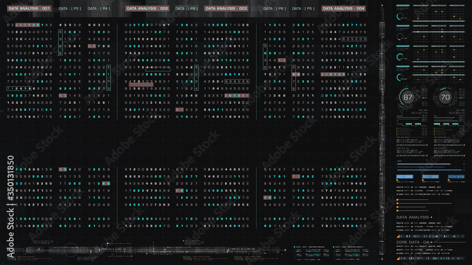Switch to the DATA ANALYSIS : 002 tab
This screenshot has width=472, height=265.
tap(147, 8)
